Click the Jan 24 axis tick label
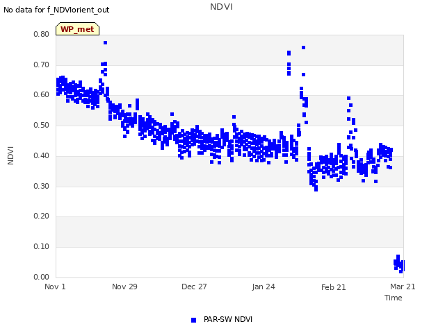The width and height of the screenshot is (445, 333). pyautogui.click(x=264, y=287)
